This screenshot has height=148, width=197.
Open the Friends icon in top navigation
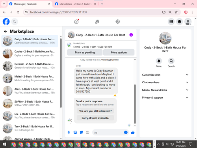[x=97, y=22]
